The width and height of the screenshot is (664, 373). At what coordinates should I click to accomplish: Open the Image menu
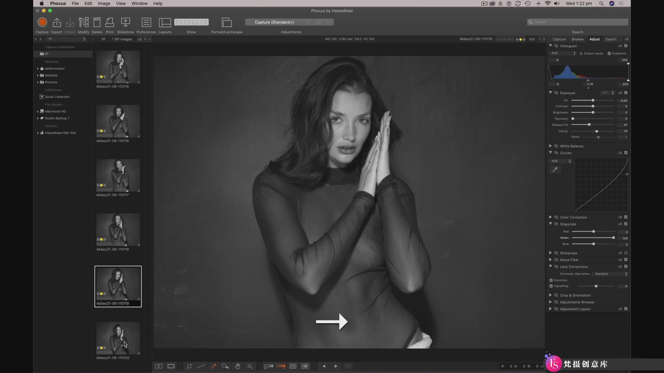pyautogui.click(x=104, y=3)
